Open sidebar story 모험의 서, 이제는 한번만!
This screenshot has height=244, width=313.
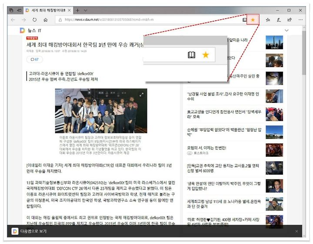click(x=206, y=148)
